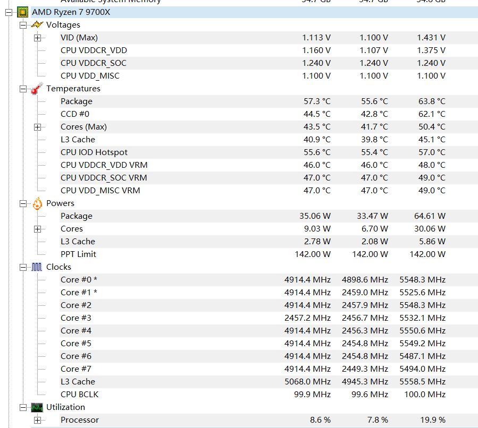
Task: Click the Voltages lightning bolt icon
Action: (36, 24)
